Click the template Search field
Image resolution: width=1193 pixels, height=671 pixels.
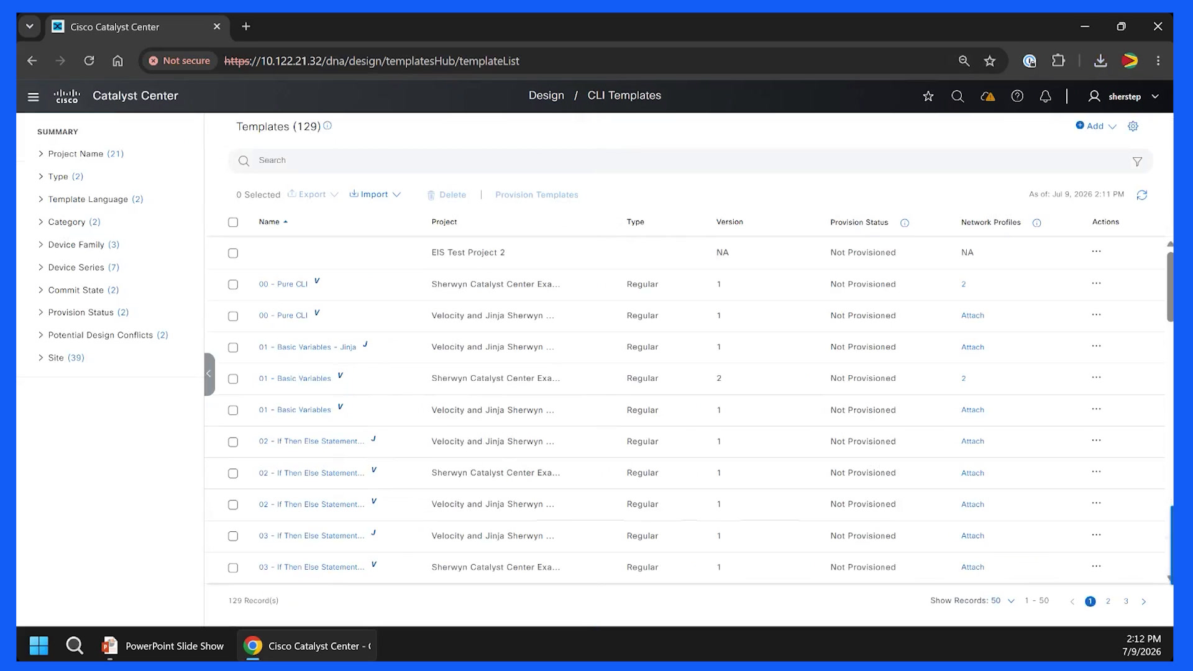coord(690,161)
